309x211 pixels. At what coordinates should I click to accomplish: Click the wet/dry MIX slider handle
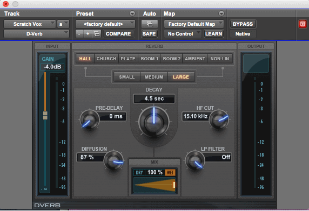174,185
